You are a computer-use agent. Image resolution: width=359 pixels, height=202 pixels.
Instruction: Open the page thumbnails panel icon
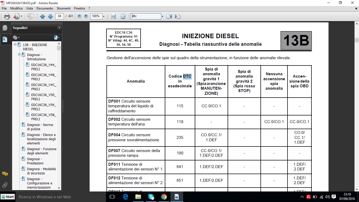[5, 28]
